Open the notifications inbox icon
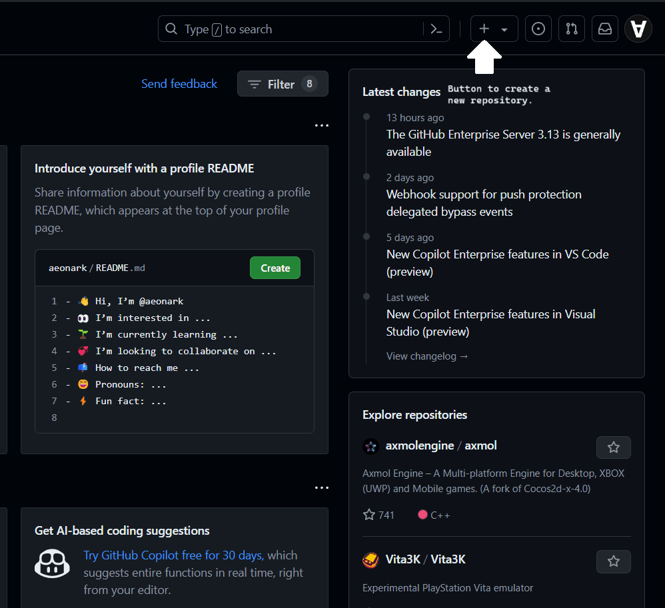 coord(605,29)
